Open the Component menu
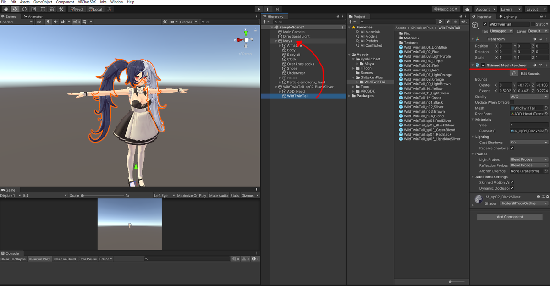 click(x=65, y=2)
